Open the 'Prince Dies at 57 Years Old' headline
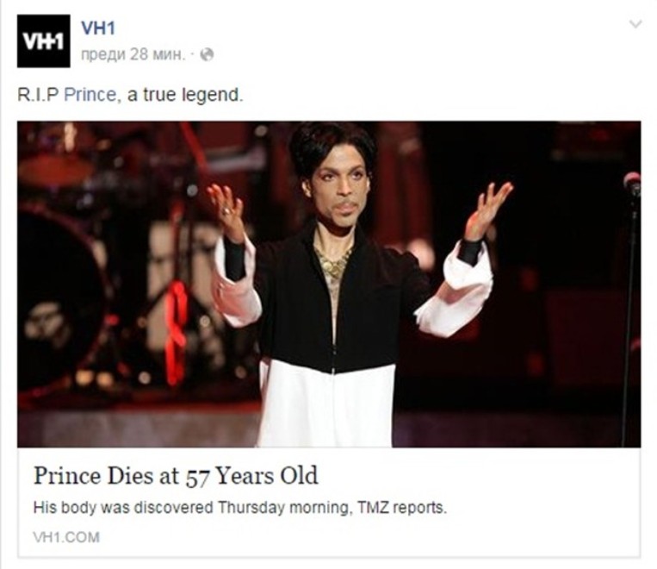Image resolution: width=657 pixels, height=569 pixels. point(176,476)
